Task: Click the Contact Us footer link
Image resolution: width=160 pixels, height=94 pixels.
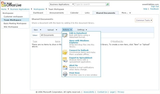Action: pyautogui.click(x=102, y=92)
